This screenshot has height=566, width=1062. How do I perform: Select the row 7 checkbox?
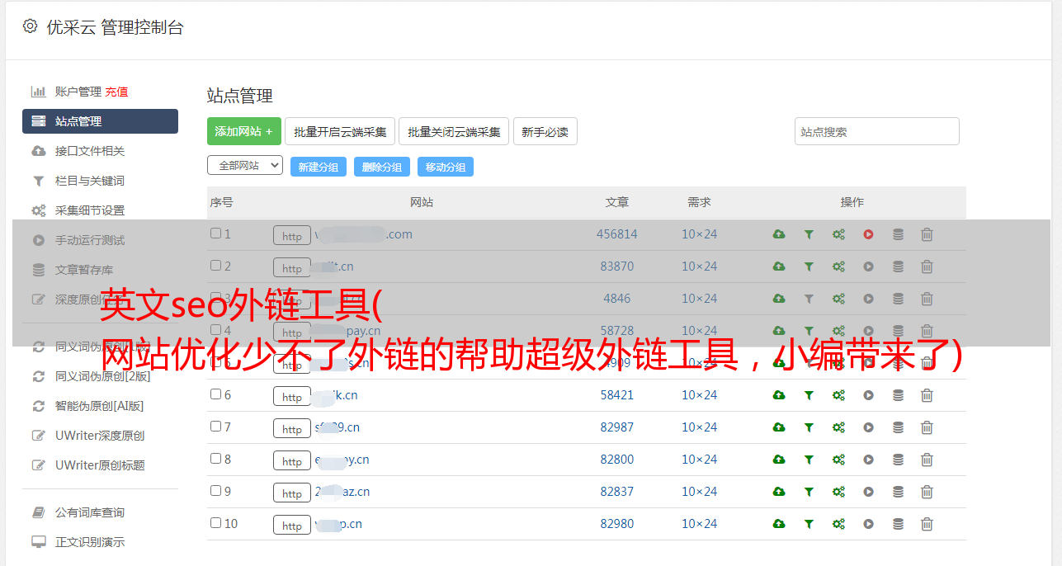coord(215,427)
